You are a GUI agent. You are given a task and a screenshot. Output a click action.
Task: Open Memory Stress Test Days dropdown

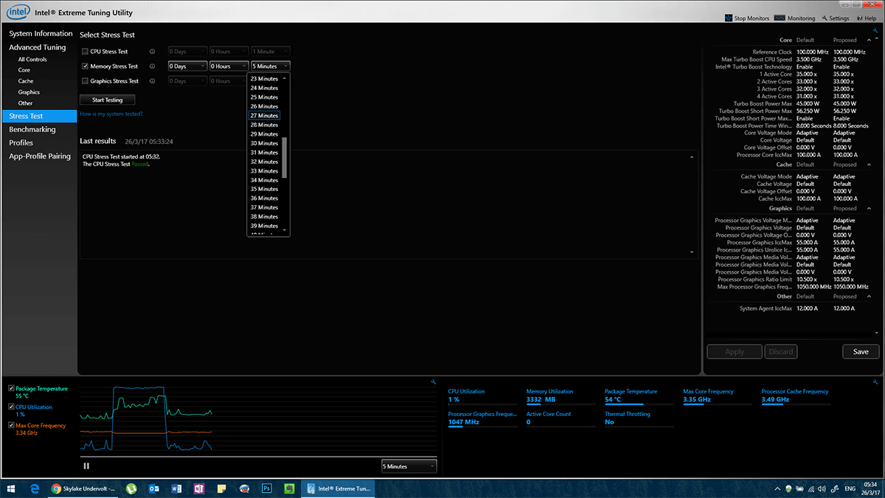187,66
